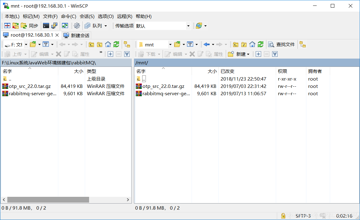Click local scrollbar right arrow
Screen dimensions: 360x220
tap(128, 200)
